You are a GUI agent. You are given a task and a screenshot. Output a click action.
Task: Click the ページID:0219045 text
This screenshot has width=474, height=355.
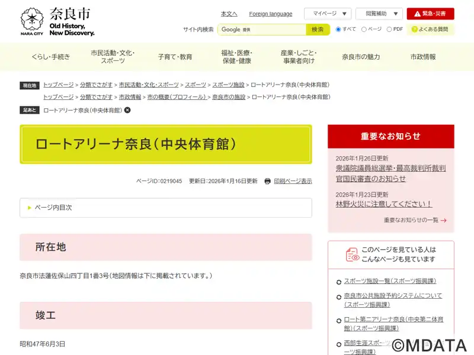tap(159, 181)
